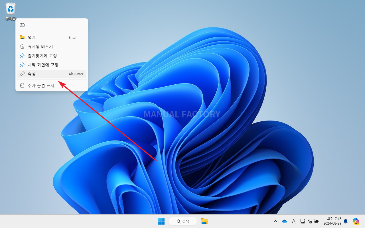Select the 휴지통 Recycle Bin desktop icon
365x228 pixels.
pos(11,12)
